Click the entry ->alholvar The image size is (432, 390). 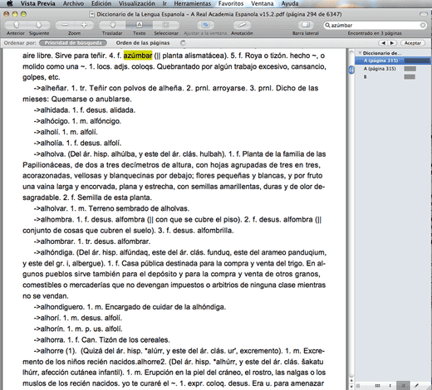tap(51, 208)
